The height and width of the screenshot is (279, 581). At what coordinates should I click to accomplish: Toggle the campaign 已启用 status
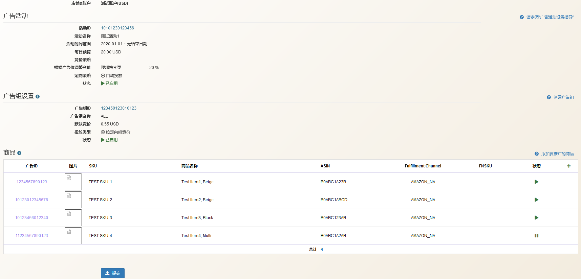(109, 84)
